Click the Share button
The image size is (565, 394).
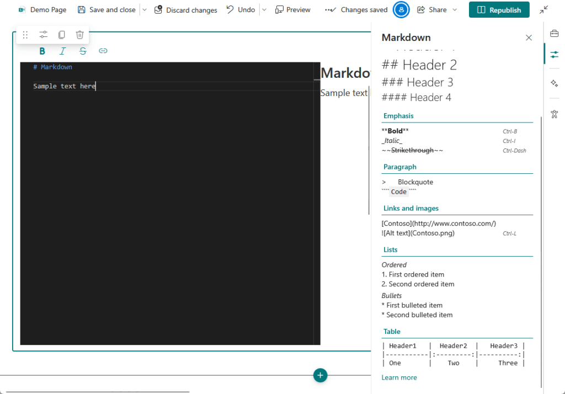click(431, 10)
